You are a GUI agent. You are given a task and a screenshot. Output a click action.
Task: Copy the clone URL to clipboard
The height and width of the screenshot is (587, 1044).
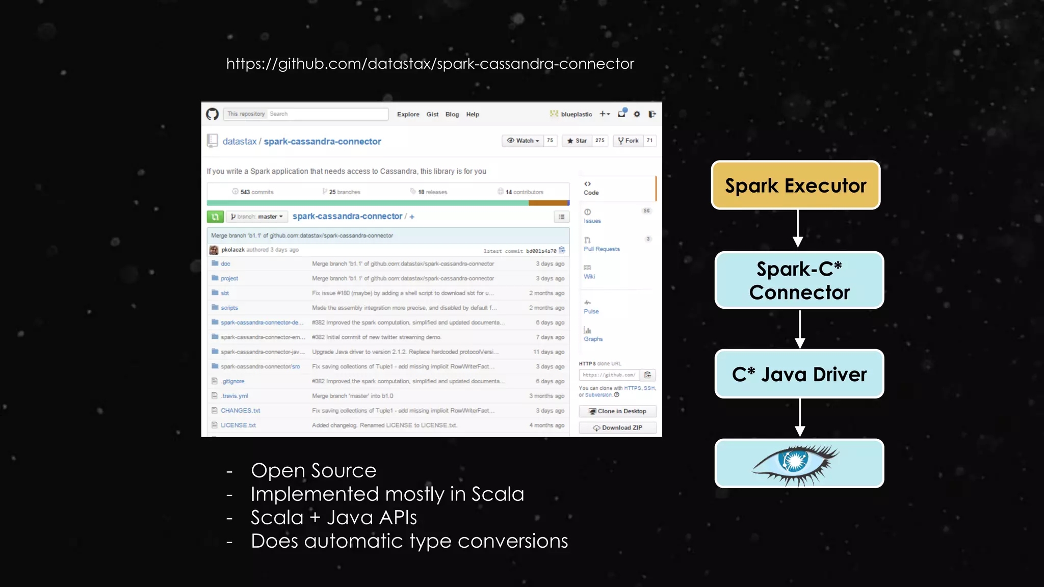point(647,375)
